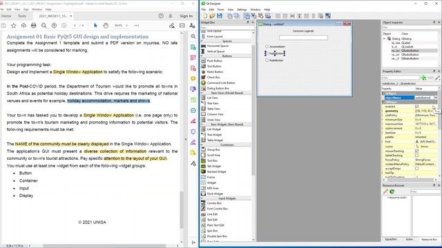Click Open Form folder icon in Qt Designer
Viewport: 442px width, 248px height.
click(x=212, y=16)
